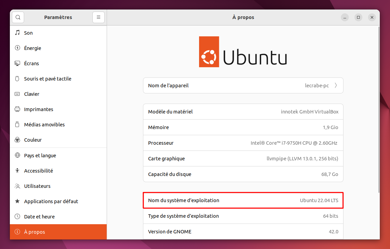Viewport: 390px width, 249px height.
Task: Select the Imprimantes entry
Action: pyautogui.click(x=58, y=109)
